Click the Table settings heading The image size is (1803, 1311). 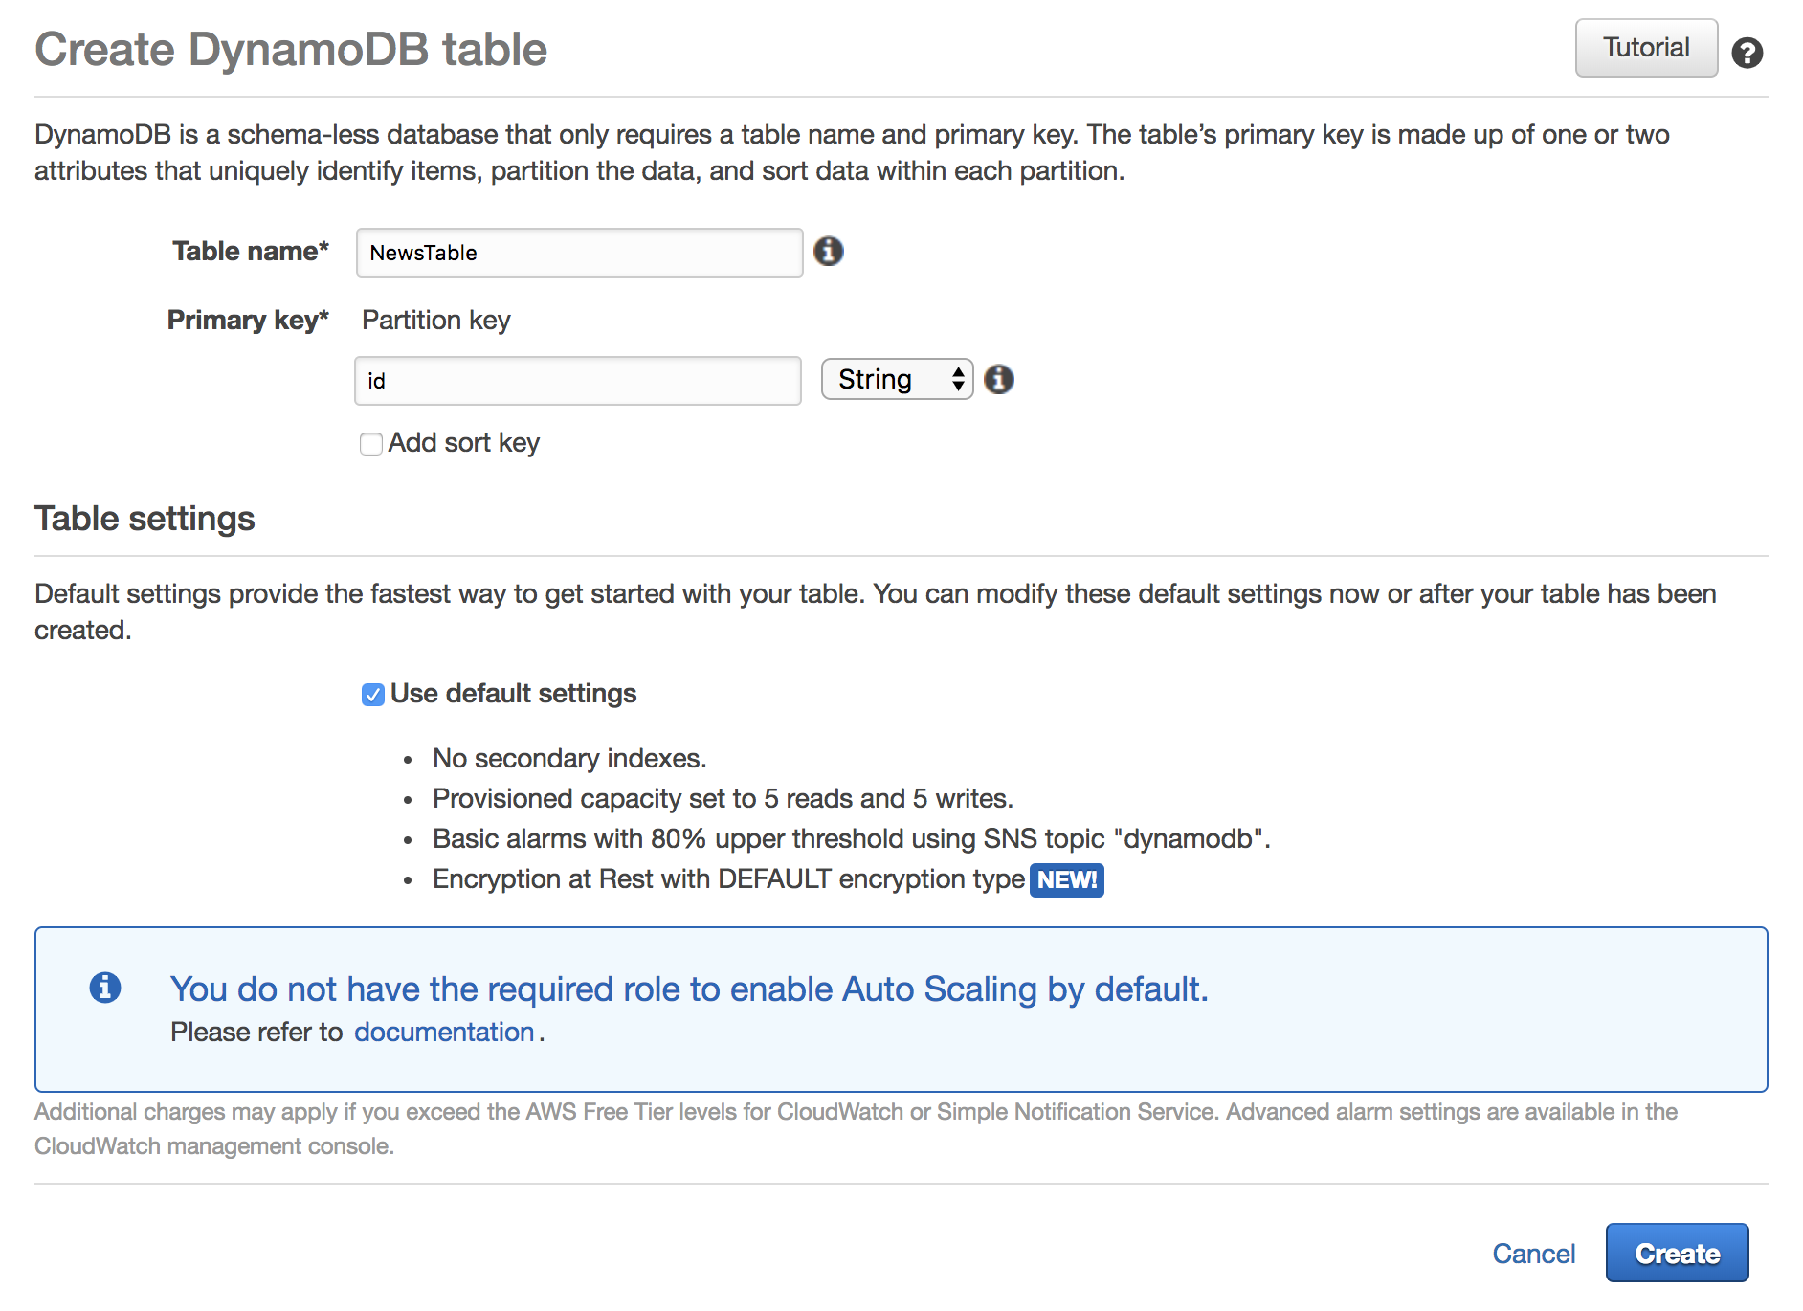145,519
